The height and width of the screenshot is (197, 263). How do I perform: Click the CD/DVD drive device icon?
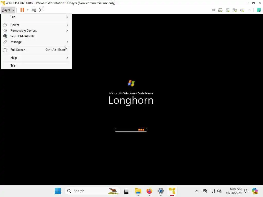(228, 10)
